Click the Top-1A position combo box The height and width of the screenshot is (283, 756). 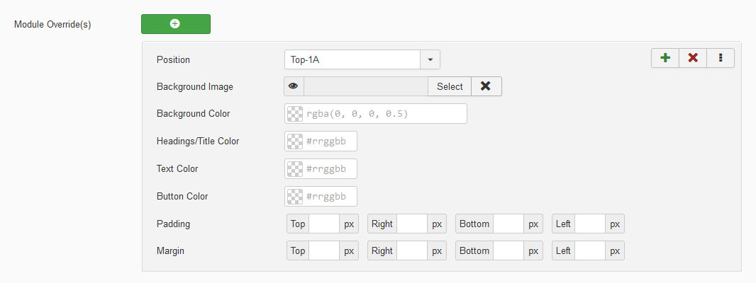[352, 60]
